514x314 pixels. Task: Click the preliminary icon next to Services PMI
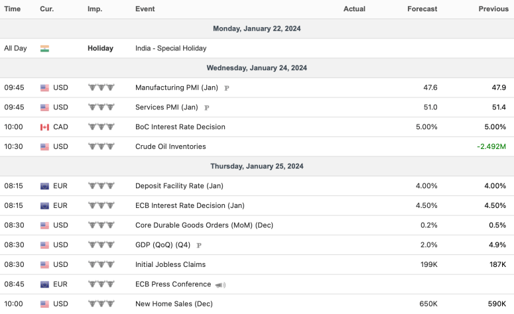[207, 107]
